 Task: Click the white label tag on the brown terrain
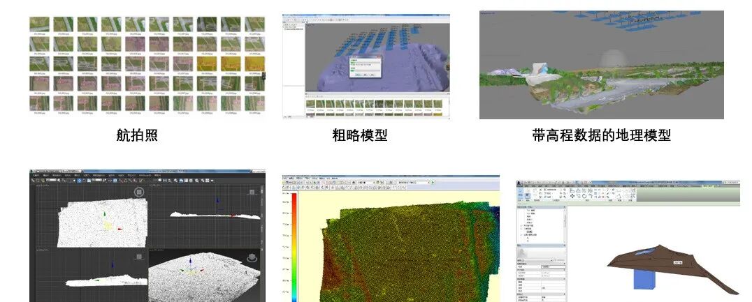tap(678, 263)
